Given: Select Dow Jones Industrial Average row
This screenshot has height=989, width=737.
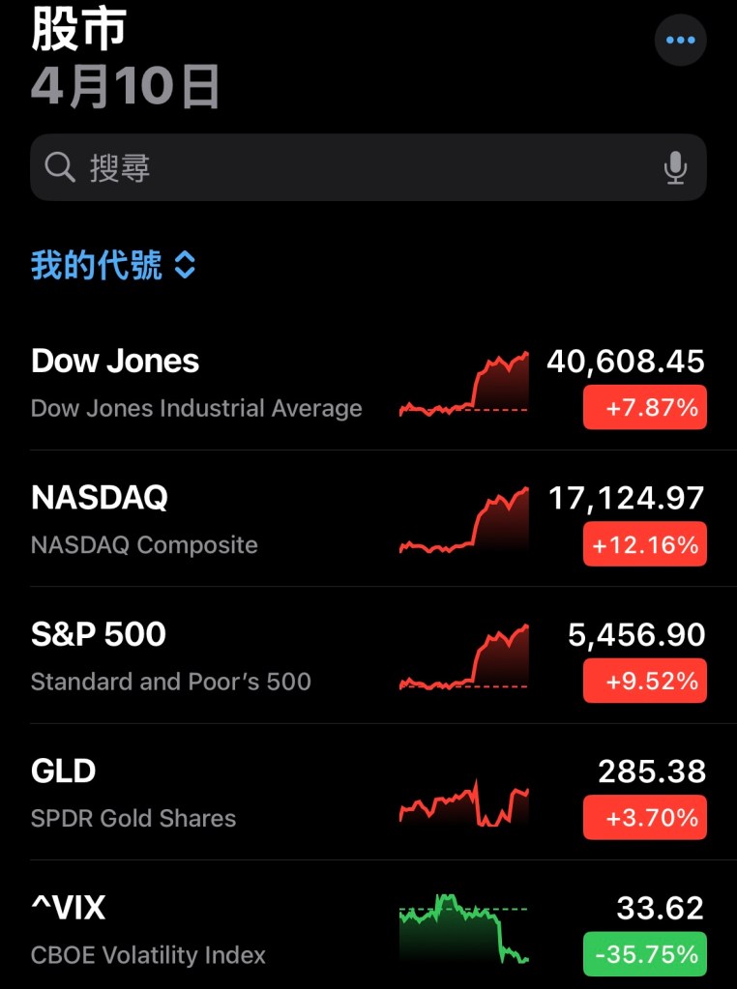Looking at the screenshot, I should 196,384.
